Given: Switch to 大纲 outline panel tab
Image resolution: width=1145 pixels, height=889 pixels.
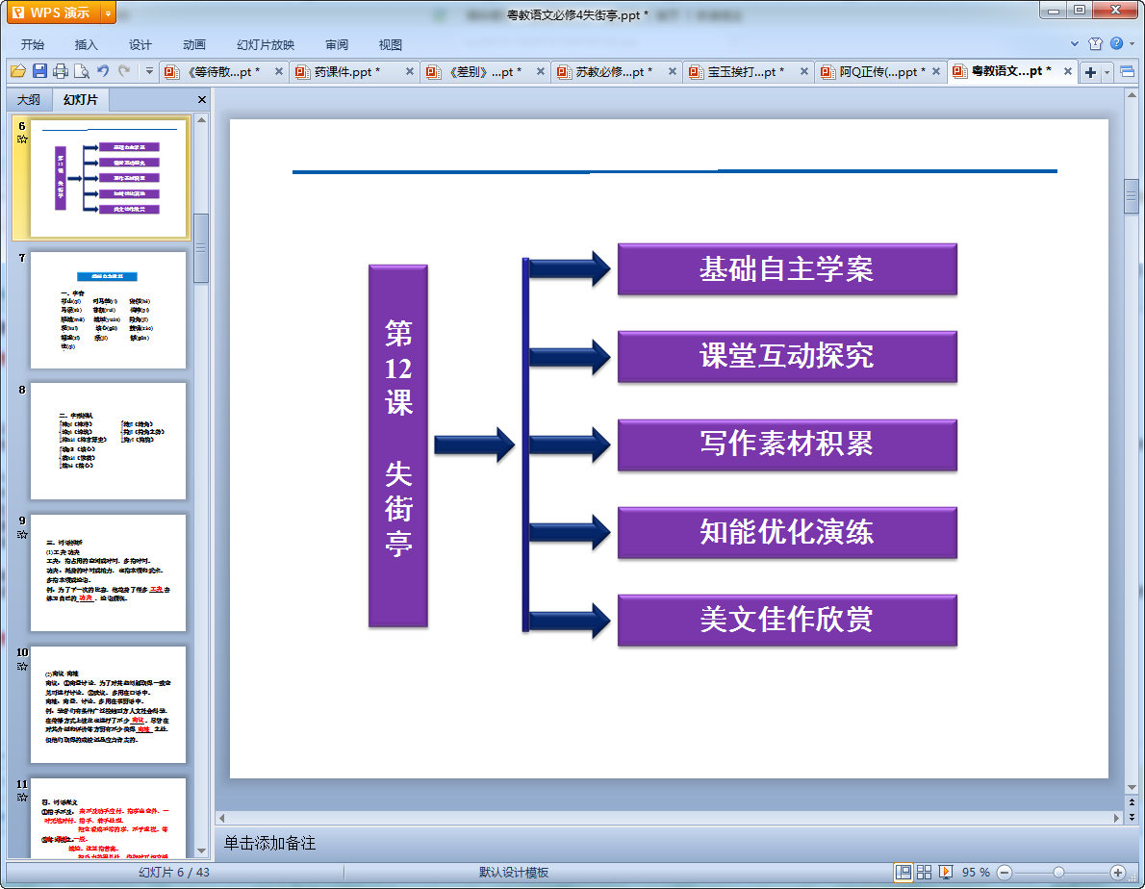Looking at the screenshot, I should (29, 99).
